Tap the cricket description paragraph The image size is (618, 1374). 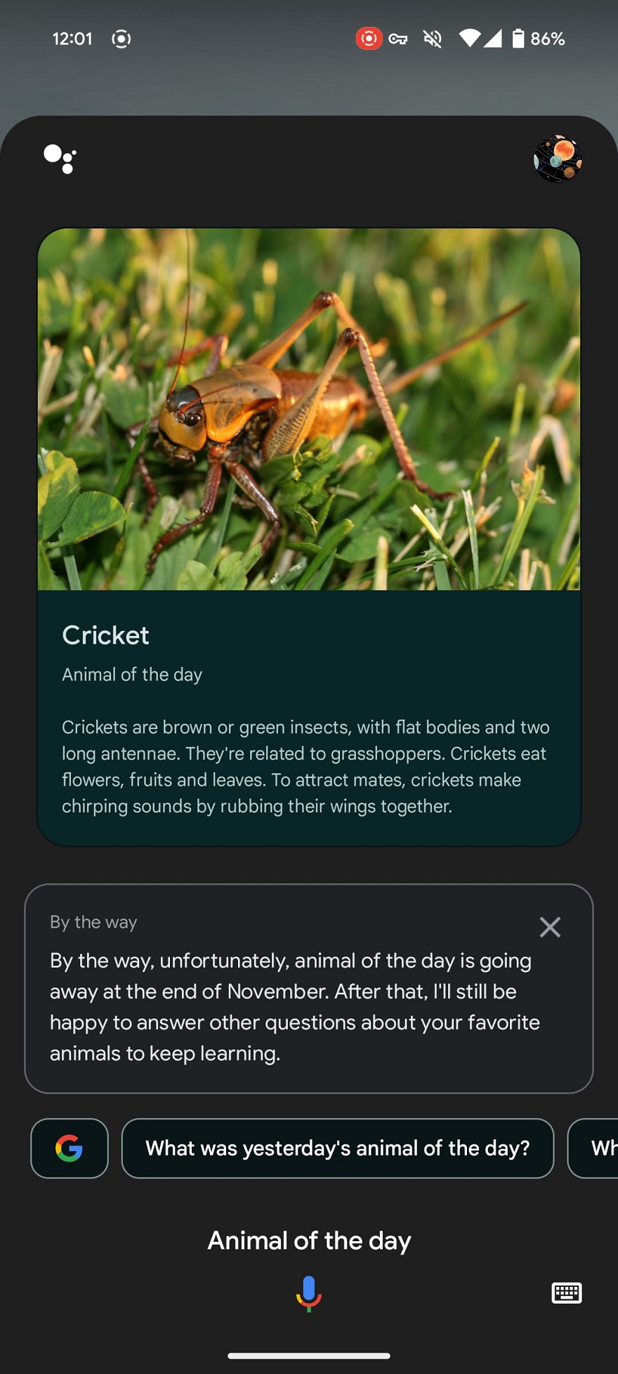point(306,766)
